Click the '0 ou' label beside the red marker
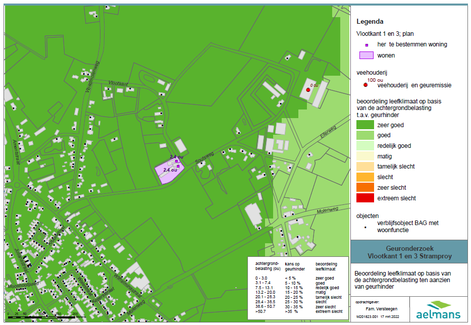The image size is (471, 325). coord(314,86)
